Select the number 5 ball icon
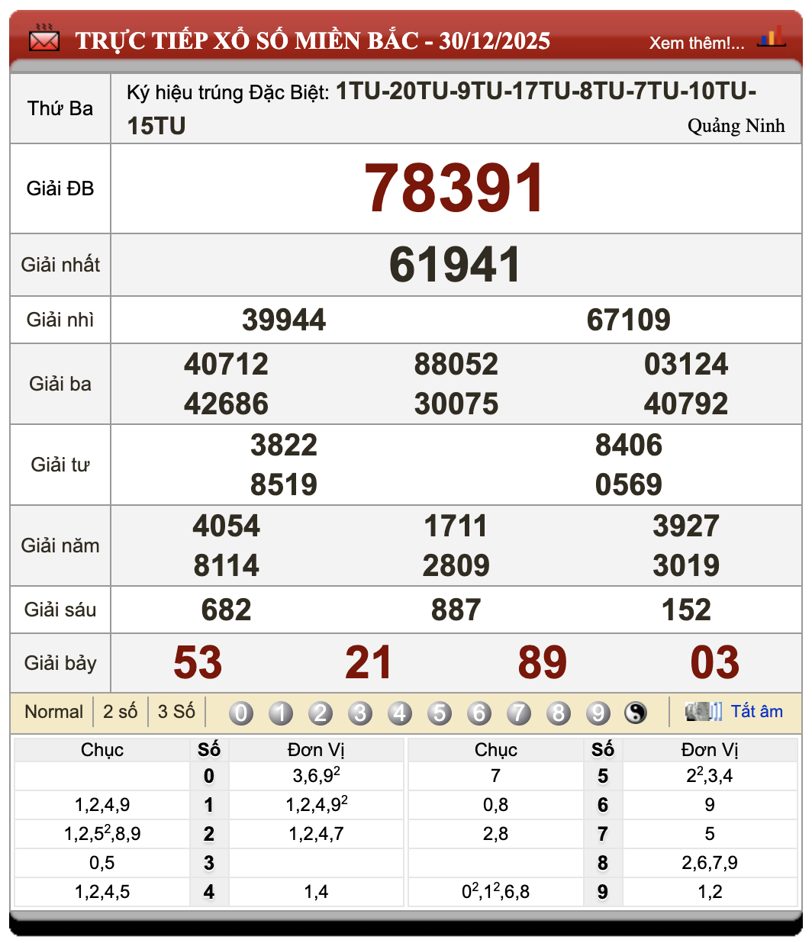Image resolution: width=812 pixels, height=943 pixels. (440, 712)
